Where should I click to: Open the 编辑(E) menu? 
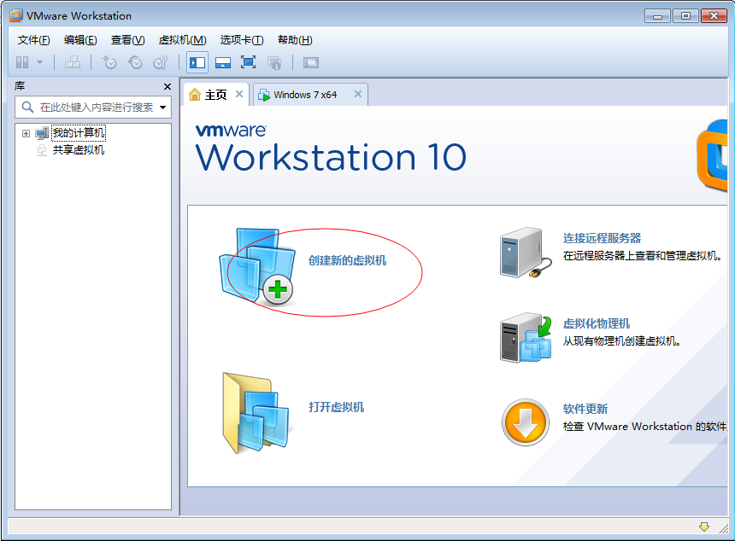click(80, 40)
